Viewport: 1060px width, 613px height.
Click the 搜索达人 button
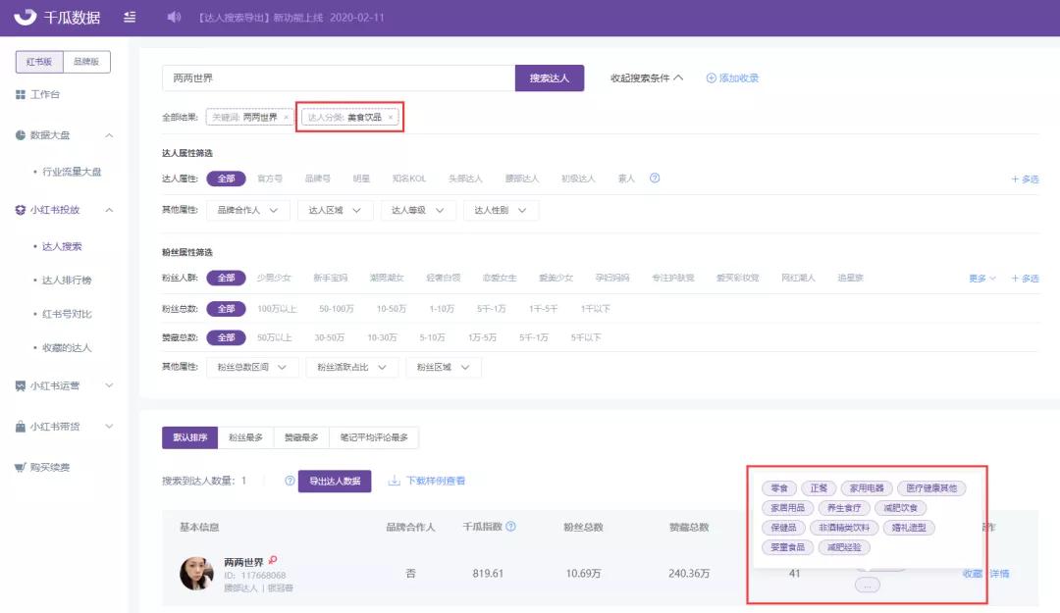point(549,78)
